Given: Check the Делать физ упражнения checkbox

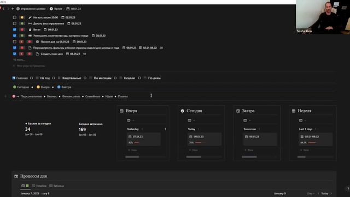Looking at the screenshot, I should pos(15,24).
